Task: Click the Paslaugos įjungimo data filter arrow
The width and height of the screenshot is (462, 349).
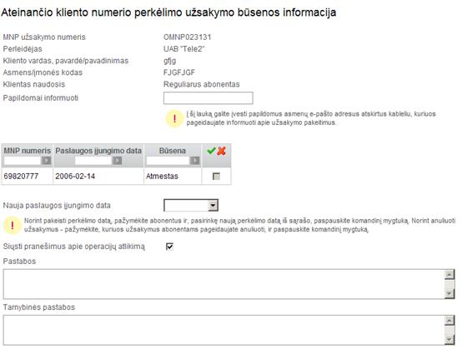Action: [117, 161]
